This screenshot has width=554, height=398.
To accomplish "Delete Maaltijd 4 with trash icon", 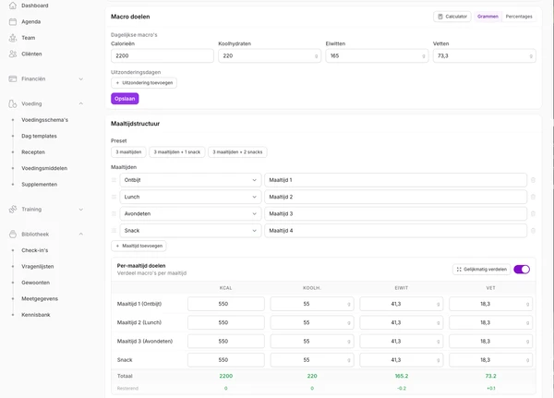I will (533, 231).
